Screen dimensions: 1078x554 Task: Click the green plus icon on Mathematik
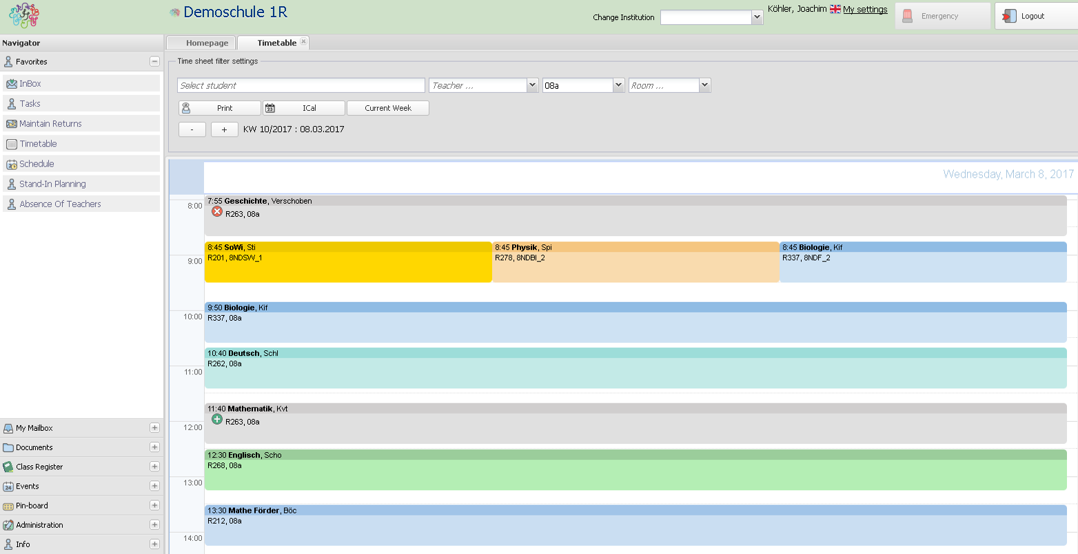[217, 419]
